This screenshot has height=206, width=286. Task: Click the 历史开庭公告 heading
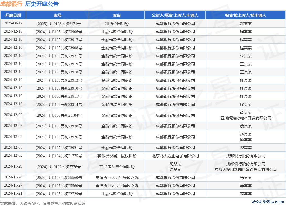42,4
